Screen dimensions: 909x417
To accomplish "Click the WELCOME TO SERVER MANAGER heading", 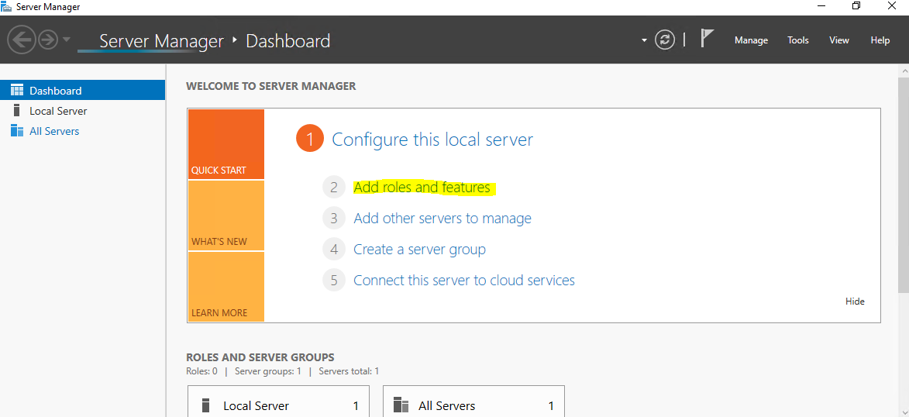I will (x=270, y=86).
